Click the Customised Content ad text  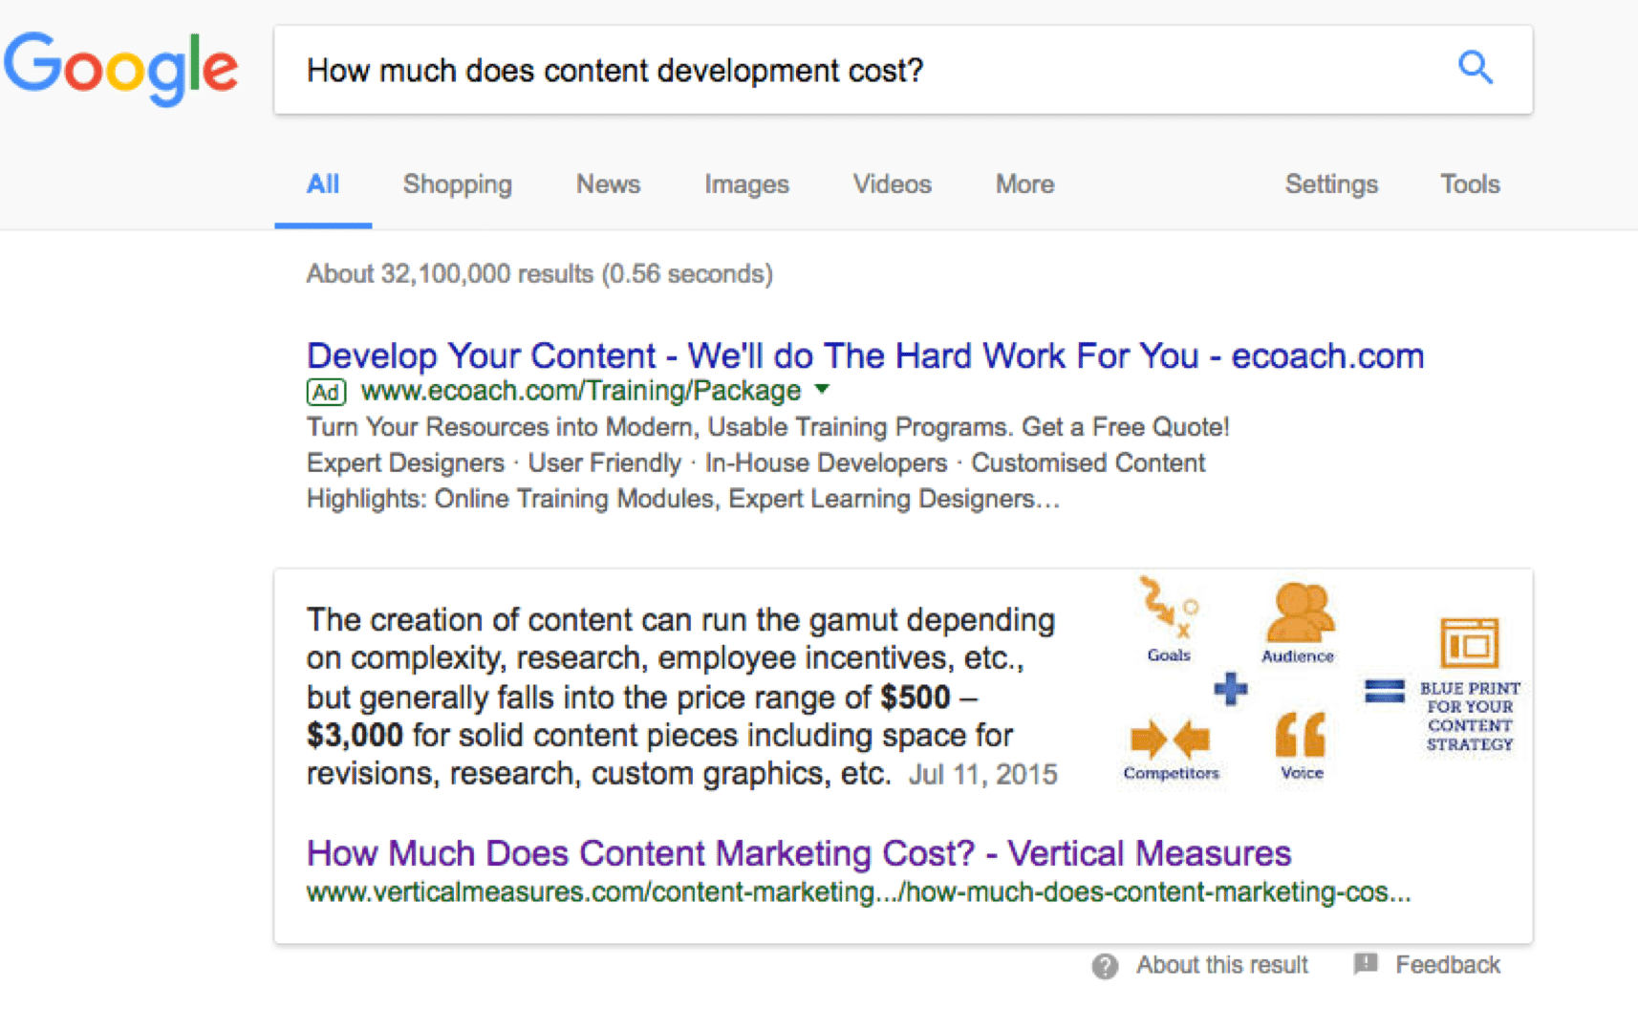[1088, 463]
